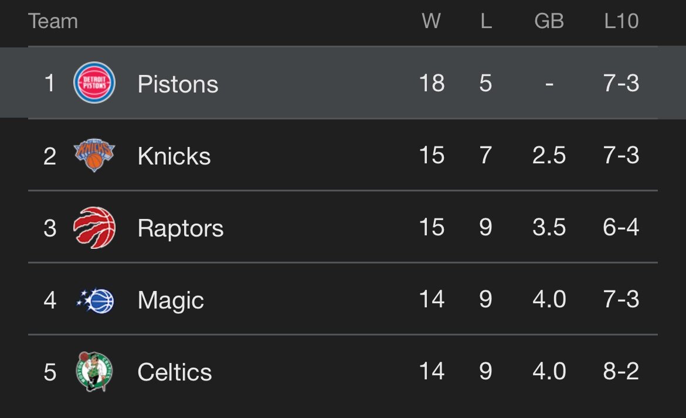
Task: Open the Pistons team name link
Action: (x=178, y=84)
